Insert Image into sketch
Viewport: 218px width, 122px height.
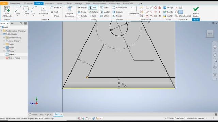pos(168,8)
